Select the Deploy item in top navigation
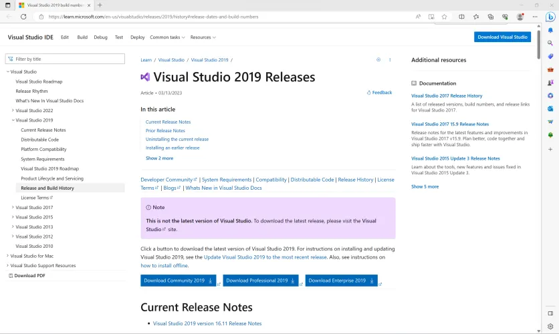The image size is (559, 334). pyautogui.click(x=137, y=37)
